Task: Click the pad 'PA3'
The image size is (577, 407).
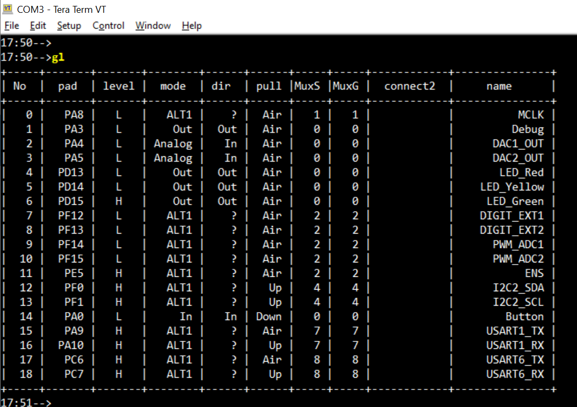Action: (x=74, y=129)
